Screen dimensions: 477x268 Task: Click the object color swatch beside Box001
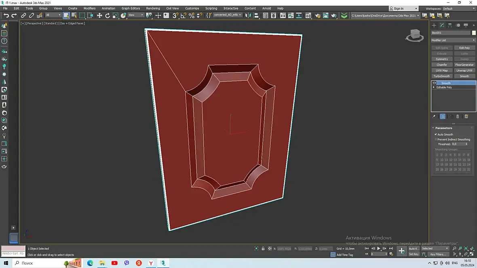click(x=474, y=33)
